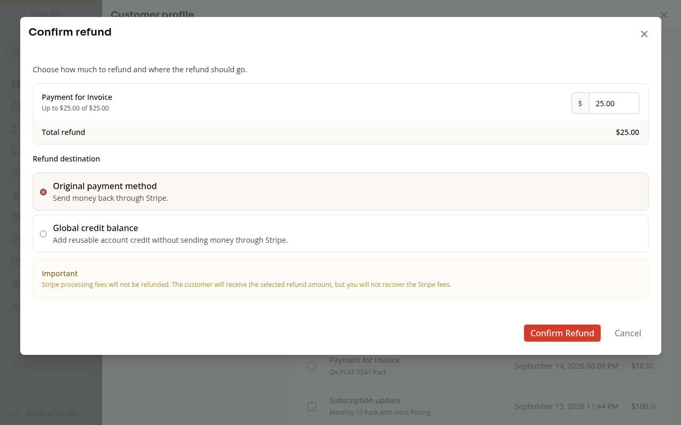681x425 pixels.
Task: Click 'QA PLAT-5541 Pack' row subtitle
Action: [358, 372]
